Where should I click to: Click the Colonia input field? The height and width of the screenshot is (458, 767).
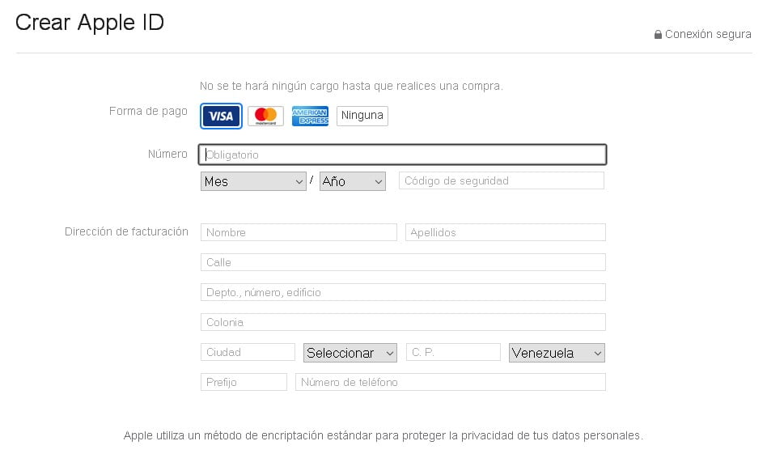pos(403,322)
